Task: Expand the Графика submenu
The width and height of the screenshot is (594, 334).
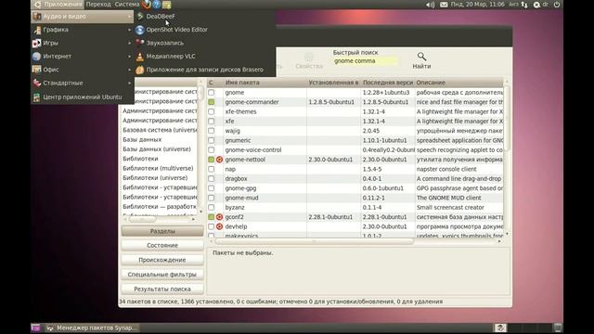Action: [x=83, y=30]
